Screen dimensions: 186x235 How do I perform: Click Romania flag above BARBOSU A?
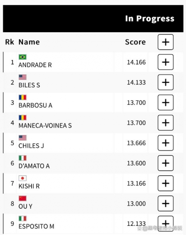point(23,97)
